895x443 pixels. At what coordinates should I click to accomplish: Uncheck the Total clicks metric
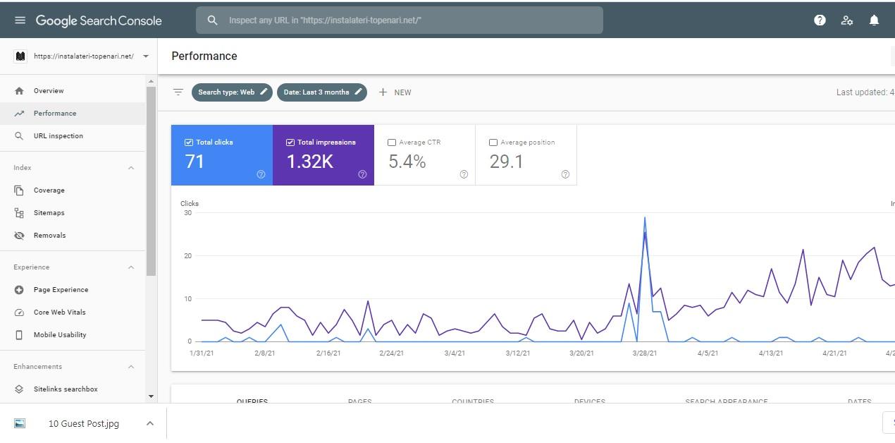(x=188, y=142)
